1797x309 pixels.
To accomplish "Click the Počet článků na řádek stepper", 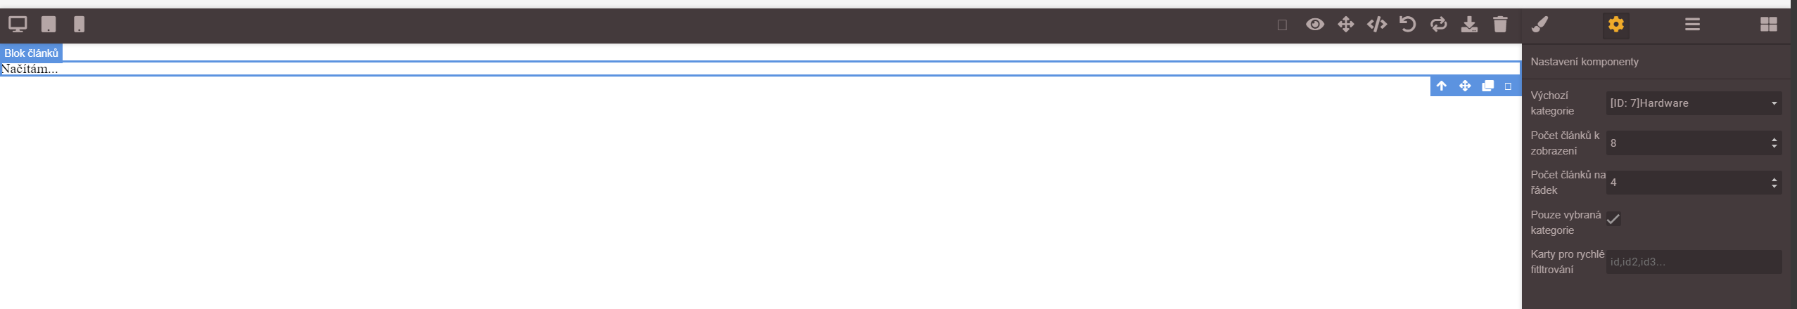I will tap(1694, 183).
